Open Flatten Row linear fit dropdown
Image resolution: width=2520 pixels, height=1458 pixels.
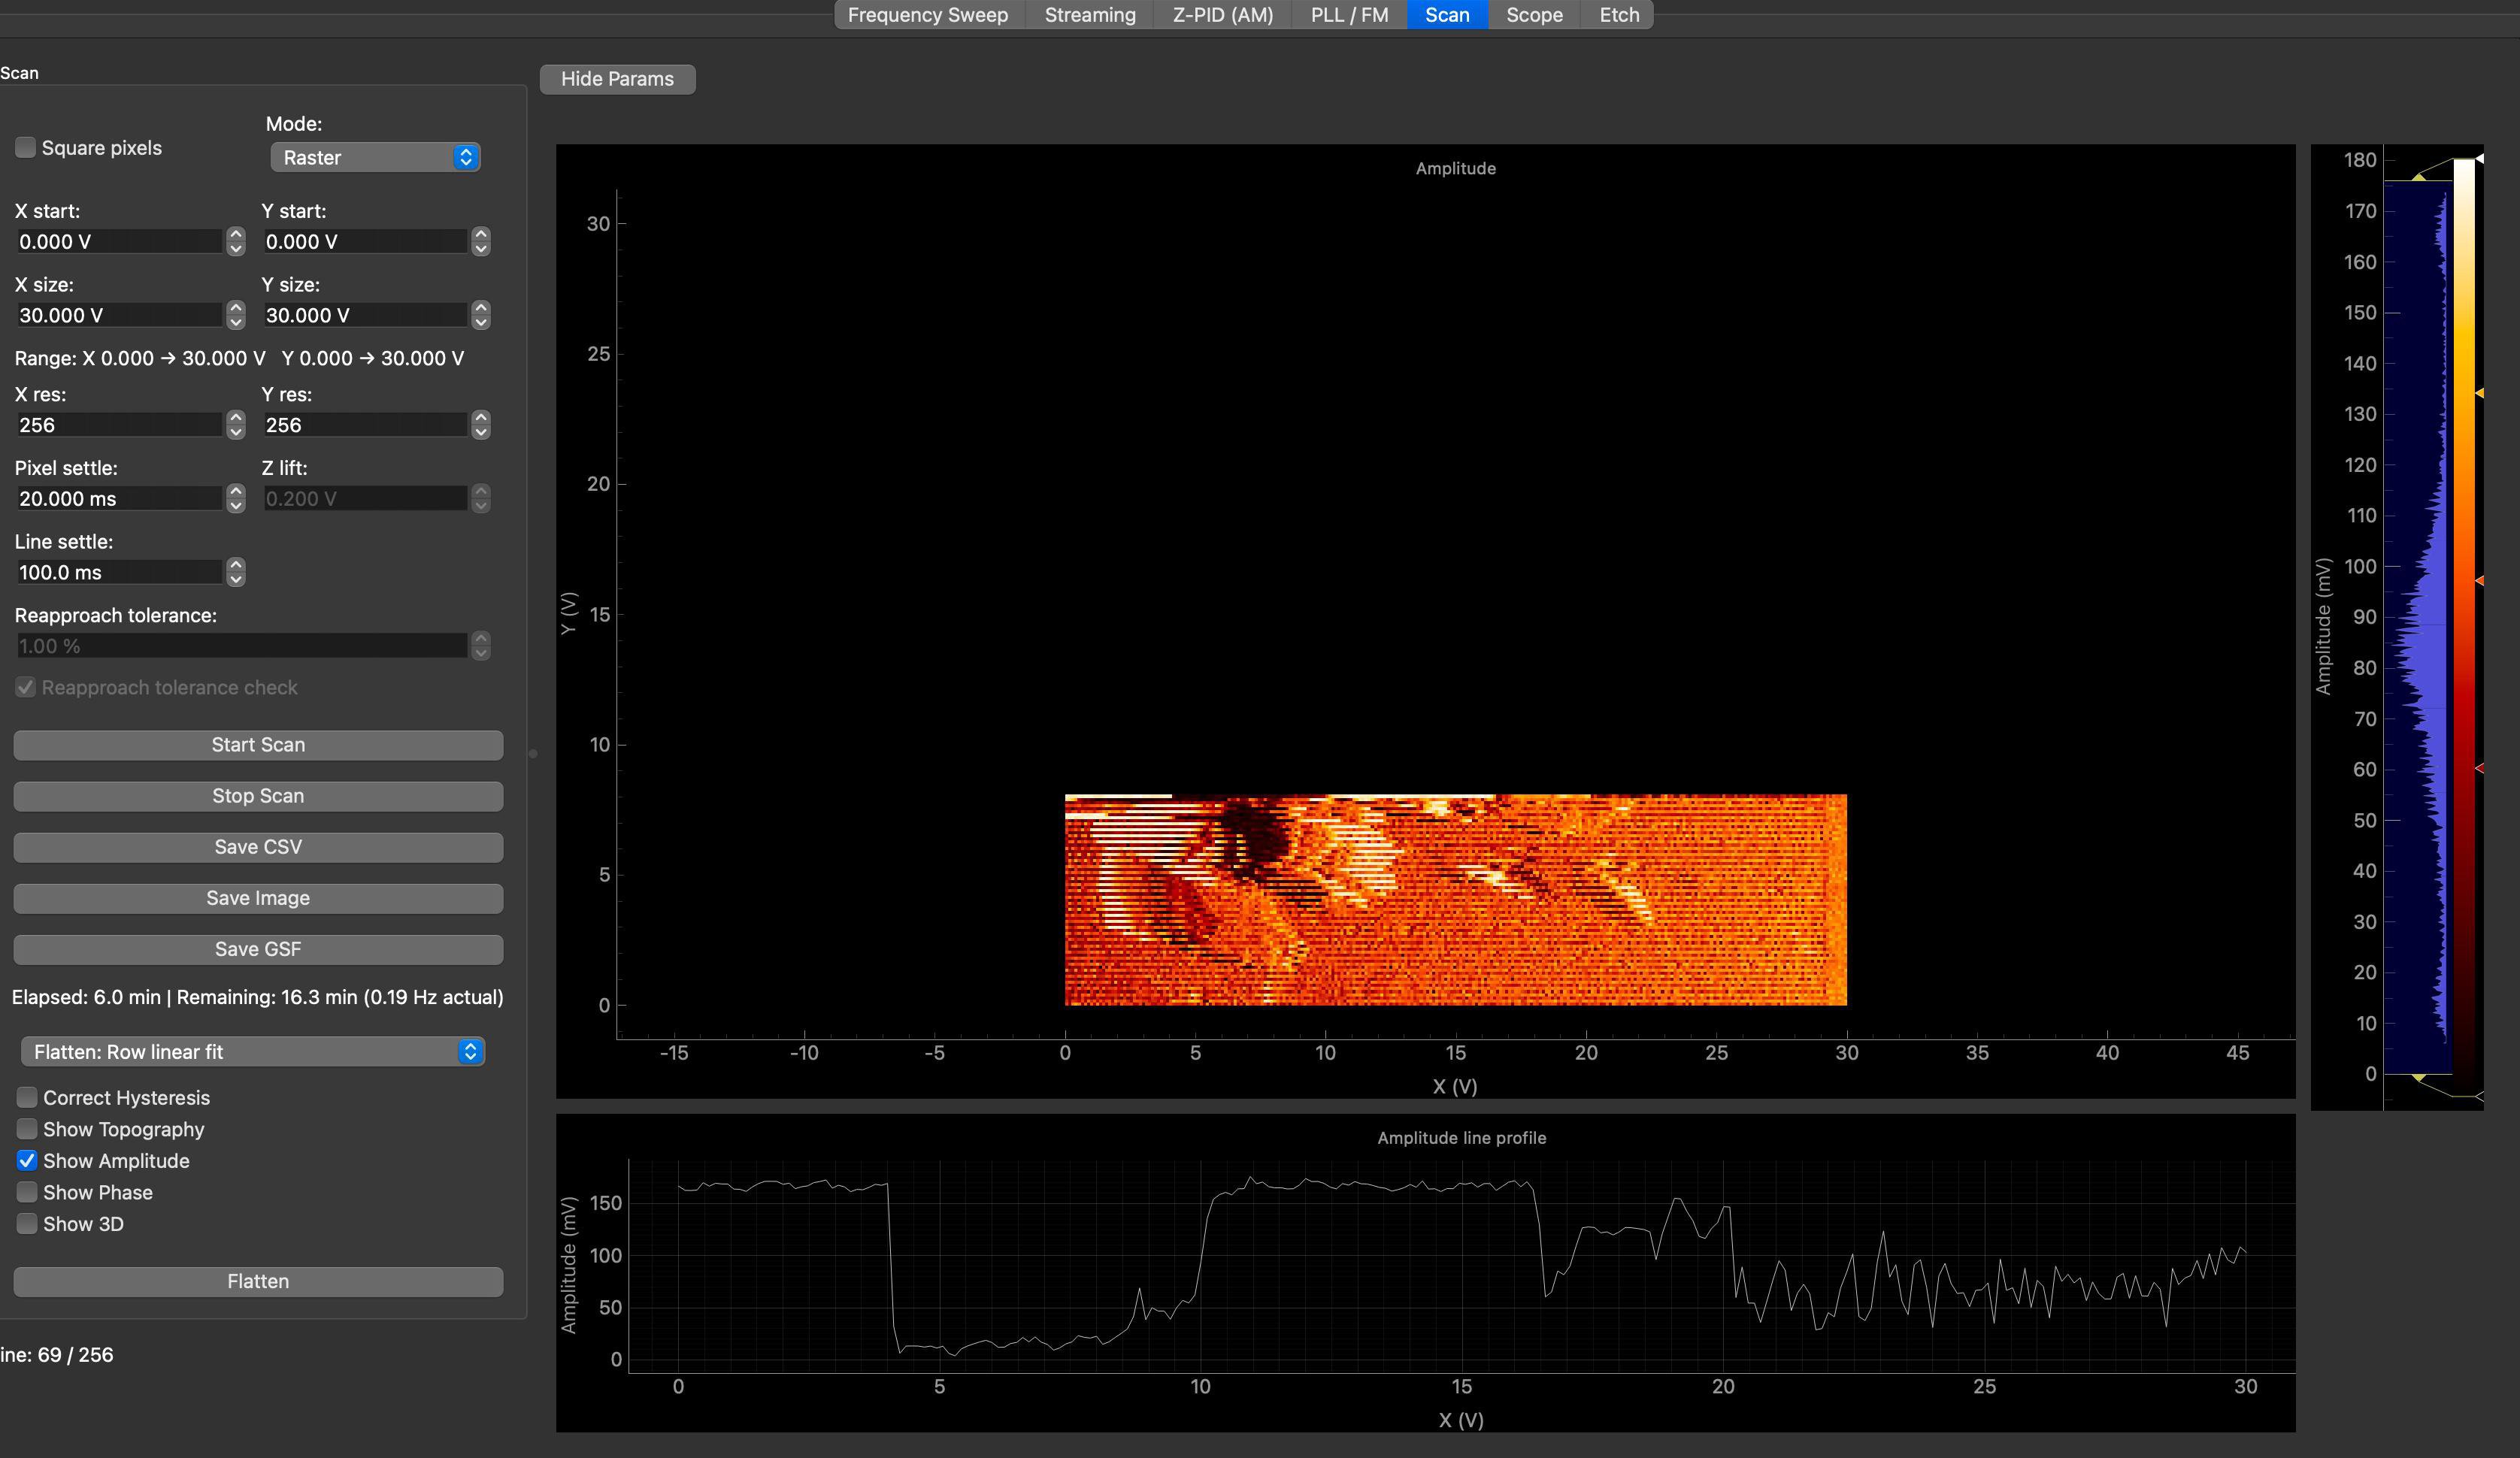[252, 1051]
